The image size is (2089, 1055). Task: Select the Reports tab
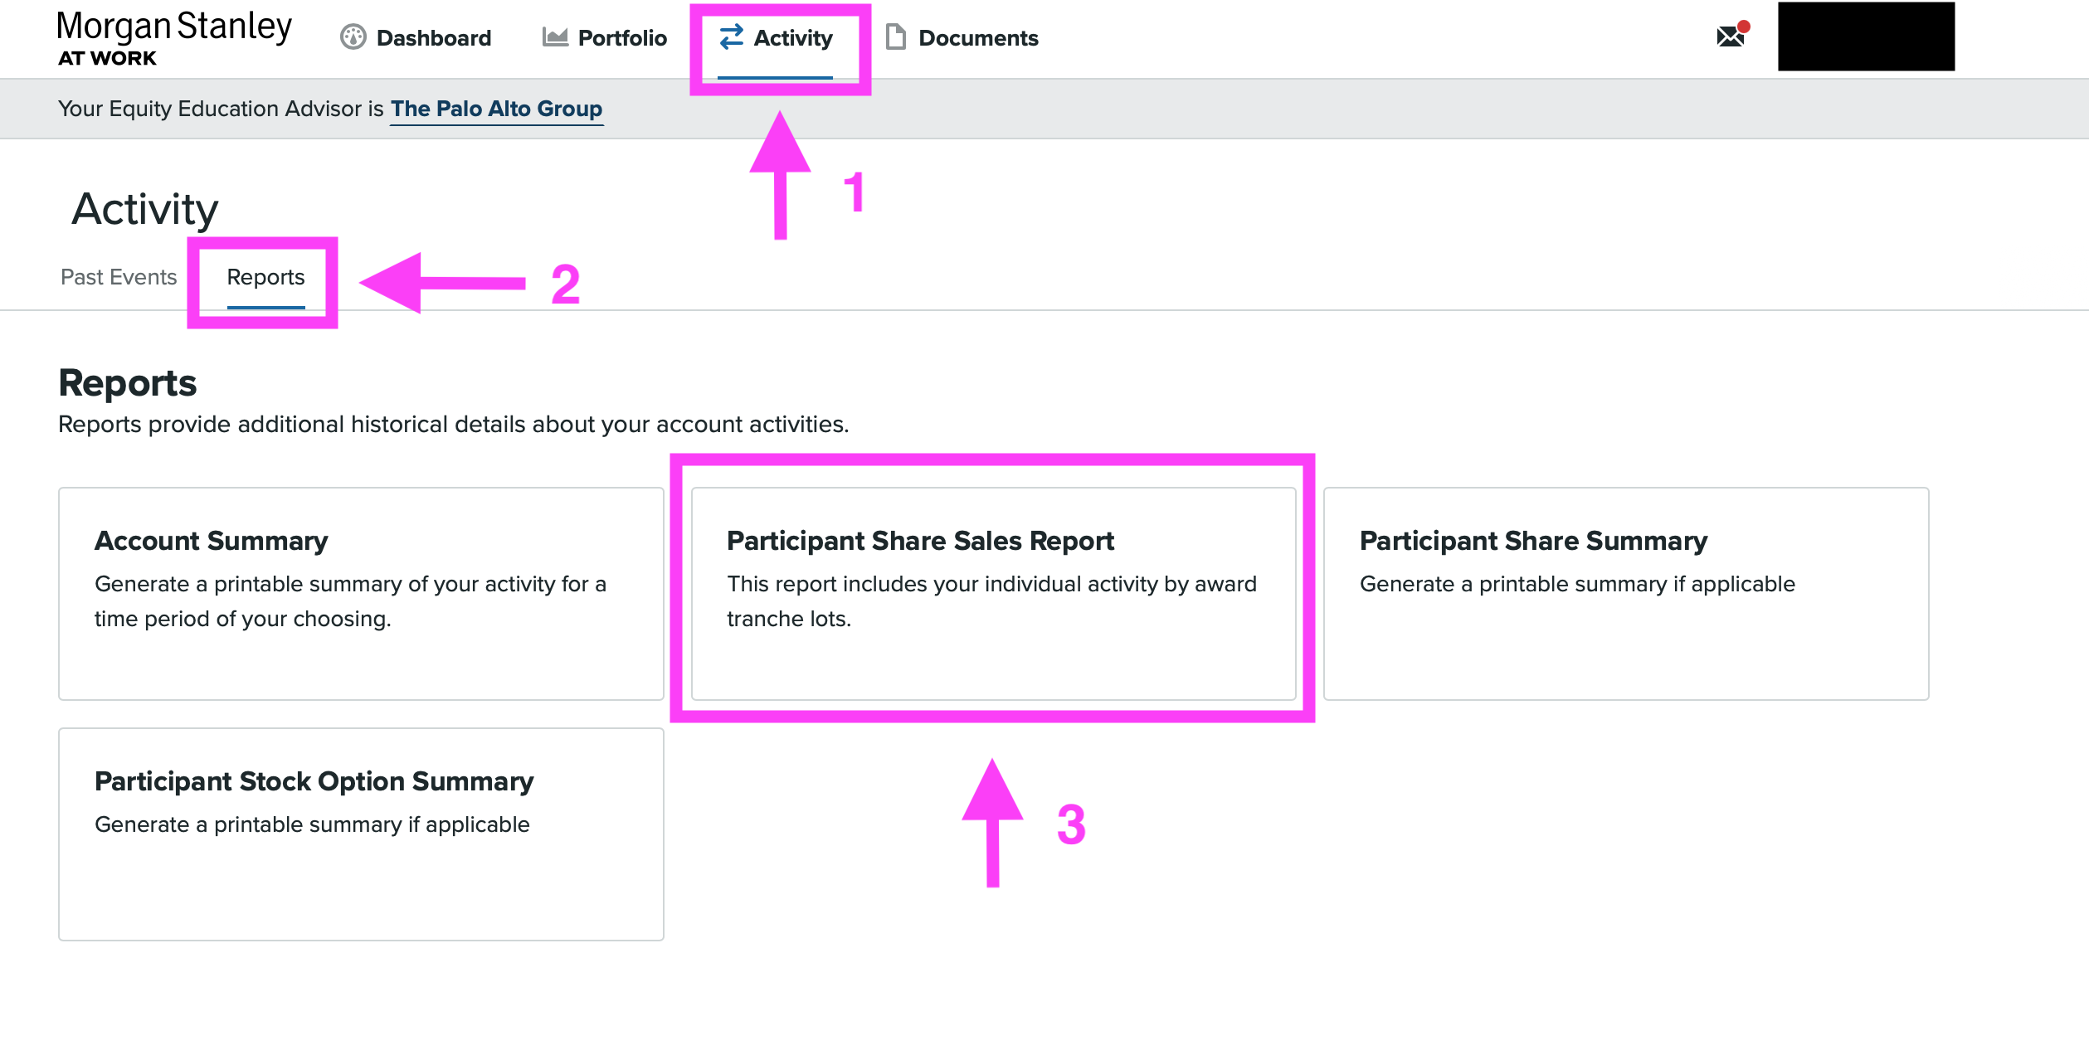click(x=265, y=277)
